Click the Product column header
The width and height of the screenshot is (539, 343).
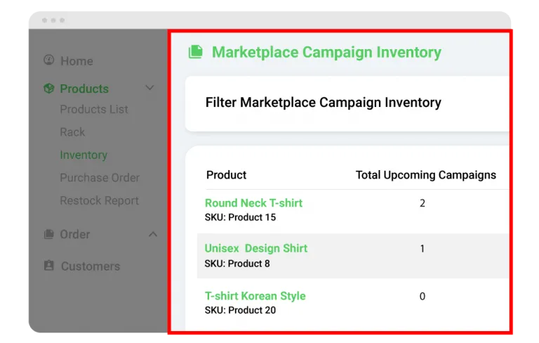(226, 175)
